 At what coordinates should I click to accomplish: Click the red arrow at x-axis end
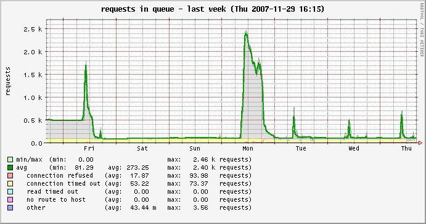point(420,143)
